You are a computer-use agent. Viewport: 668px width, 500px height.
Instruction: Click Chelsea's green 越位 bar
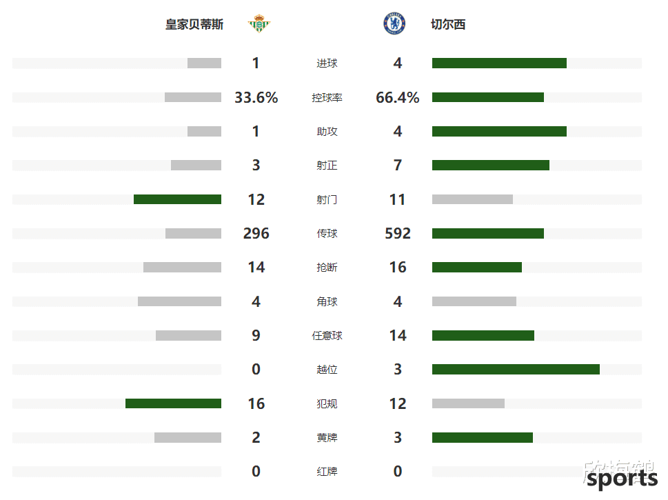516,369
